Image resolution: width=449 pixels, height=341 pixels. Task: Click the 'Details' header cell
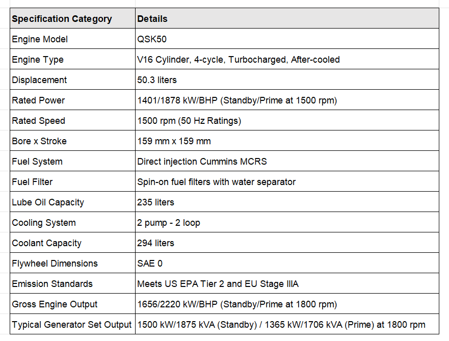pos(287,18)
